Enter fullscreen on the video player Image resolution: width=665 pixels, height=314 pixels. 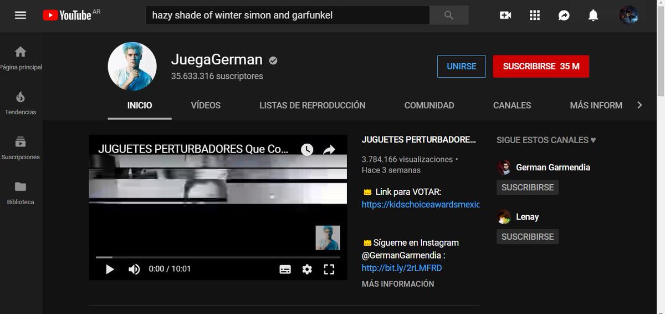coord(329,269)
